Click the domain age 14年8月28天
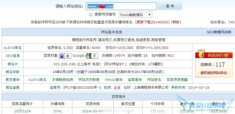 tap(63, 72)
